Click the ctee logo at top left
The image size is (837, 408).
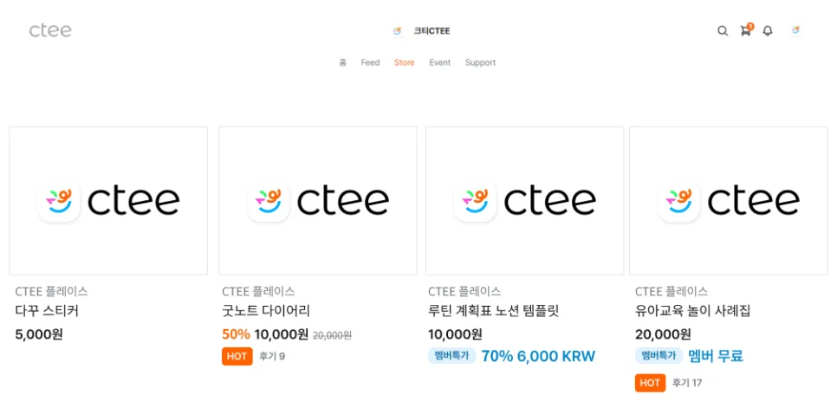[x=50, y=30]
